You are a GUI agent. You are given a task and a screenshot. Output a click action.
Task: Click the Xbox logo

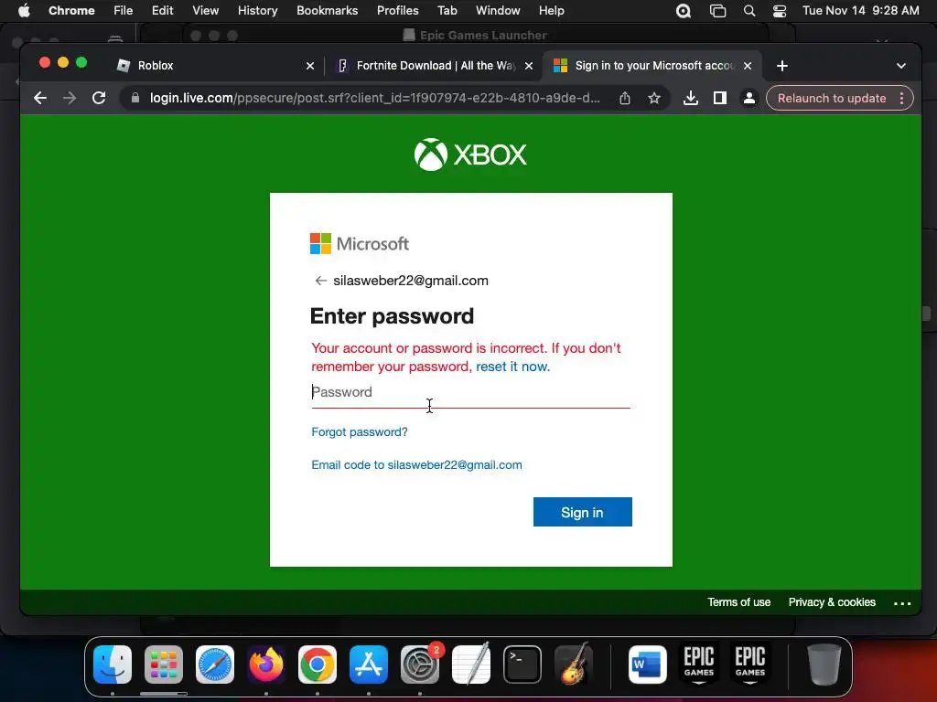[470, 154]
